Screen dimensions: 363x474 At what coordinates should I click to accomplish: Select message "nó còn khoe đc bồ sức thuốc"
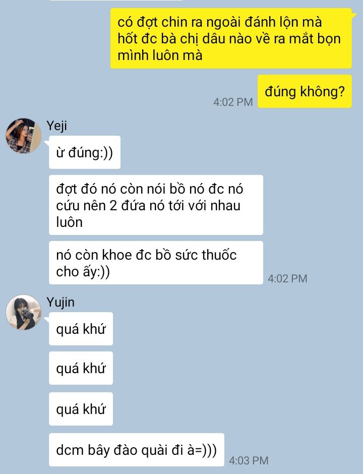156,263
